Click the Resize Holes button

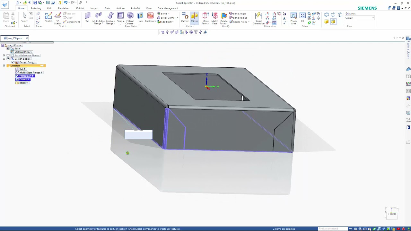coord(238,22)
